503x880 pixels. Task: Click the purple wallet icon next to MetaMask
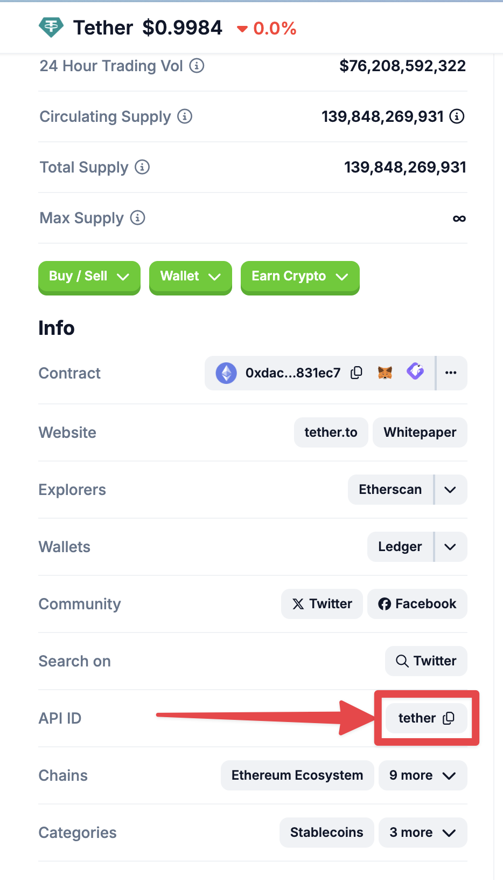tap(415, 372)
